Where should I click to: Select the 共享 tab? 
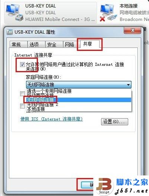tap(90, 44)
